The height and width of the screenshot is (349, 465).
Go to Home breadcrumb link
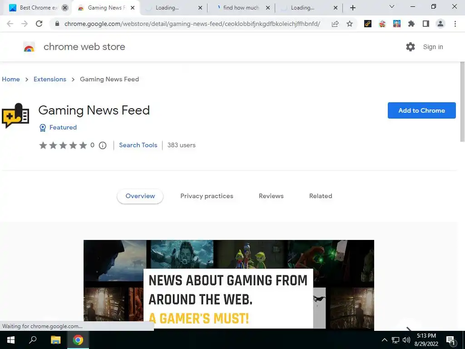pyautogui.click(x=11, y=79)
